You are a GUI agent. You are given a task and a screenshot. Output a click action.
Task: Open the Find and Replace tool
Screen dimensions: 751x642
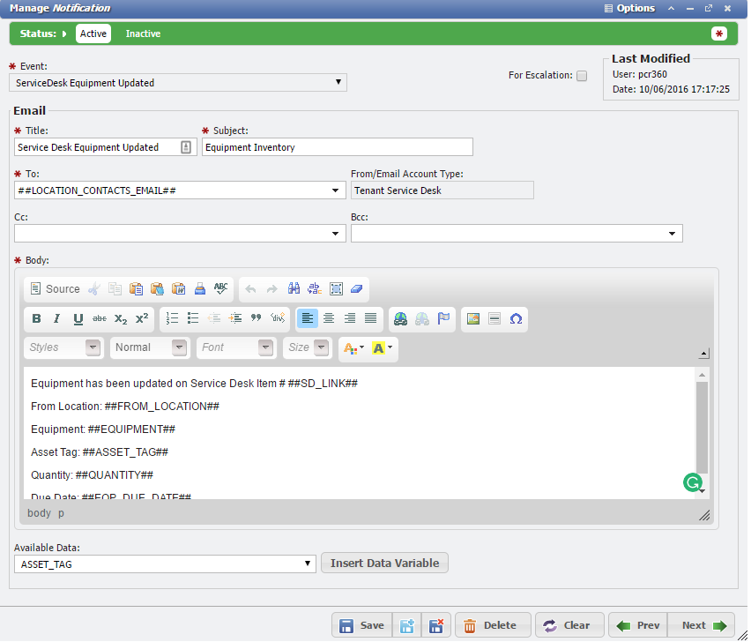click(x=315, y=288)
